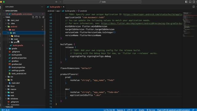Viewport: 197px width, 111px height.
Task: Click New File icon in TODO header
Action: click(33, 17)
